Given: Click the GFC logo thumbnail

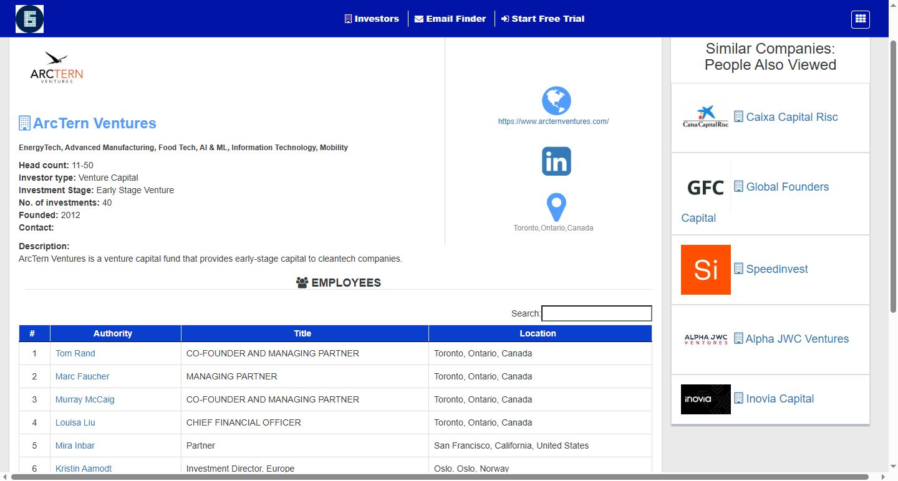Looking at the screenshot, I should tap(706, 188).
